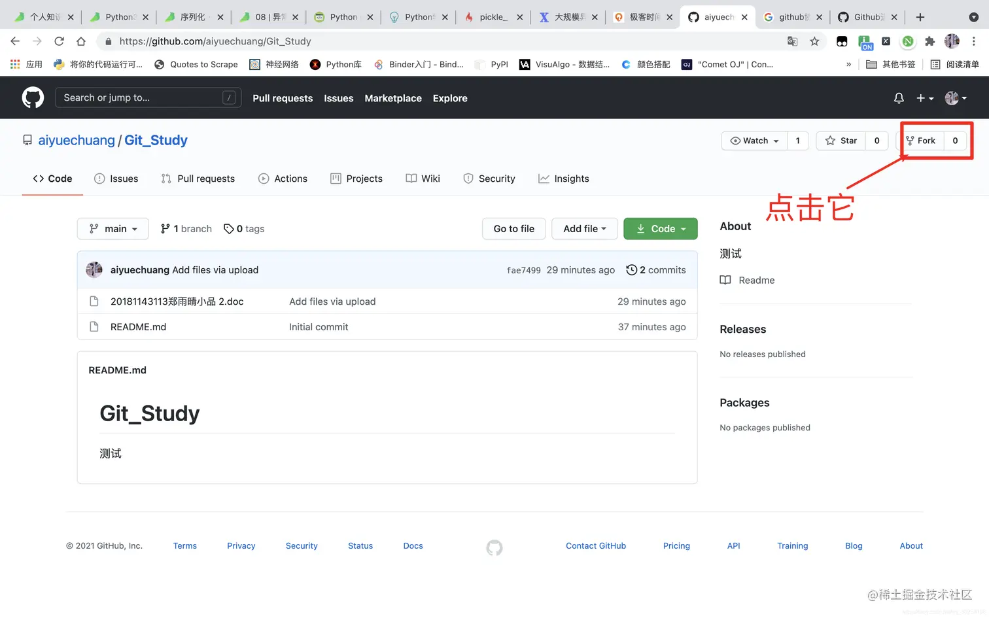This screenshot has width=989, height=618.
Task: Bookmark this page with the star icon
Action: click(814, 41)
